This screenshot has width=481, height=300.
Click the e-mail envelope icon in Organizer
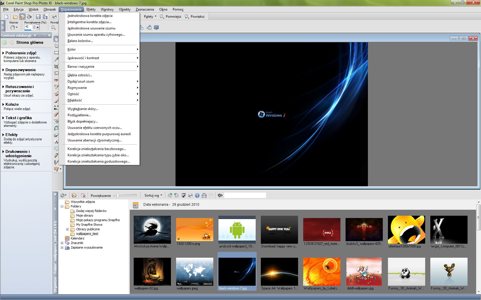click(x=204, y=195)
